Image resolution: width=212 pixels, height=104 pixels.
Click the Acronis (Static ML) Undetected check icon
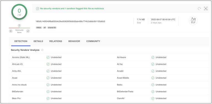tap(48, 57)
